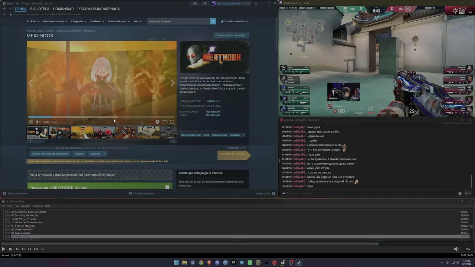Open the Categorías dropdown
The image size is (475, 267).
tap(78, 21)
